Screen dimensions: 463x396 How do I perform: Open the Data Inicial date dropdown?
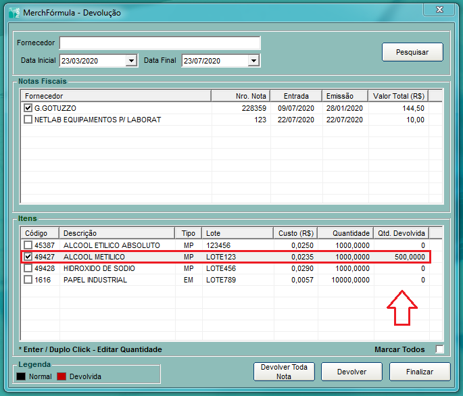click(131, 61)
